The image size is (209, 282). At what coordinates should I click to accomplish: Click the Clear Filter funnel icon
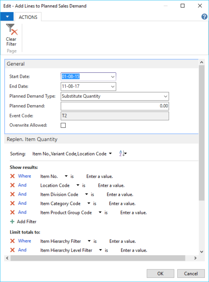(11, 30)
